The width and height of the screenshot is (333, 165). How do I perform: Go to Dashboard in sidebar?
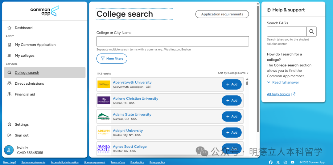coord(23,28)
